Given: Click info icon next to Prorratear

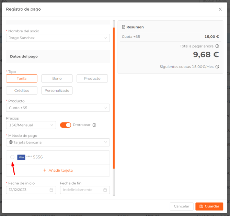Looking at the screenshot, I should coord(94,125).
